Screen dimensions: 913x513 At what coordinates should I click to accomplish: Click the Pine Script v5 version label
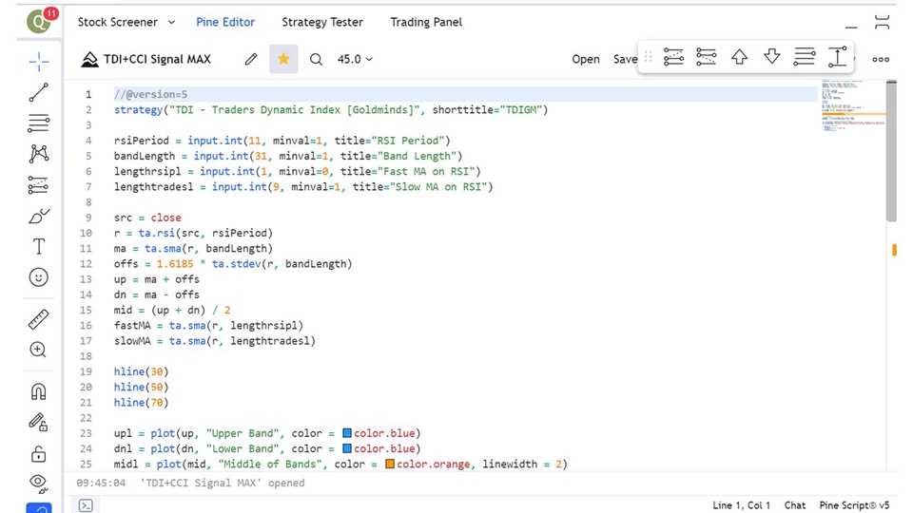pyautogui.click(x=854, y=505)
